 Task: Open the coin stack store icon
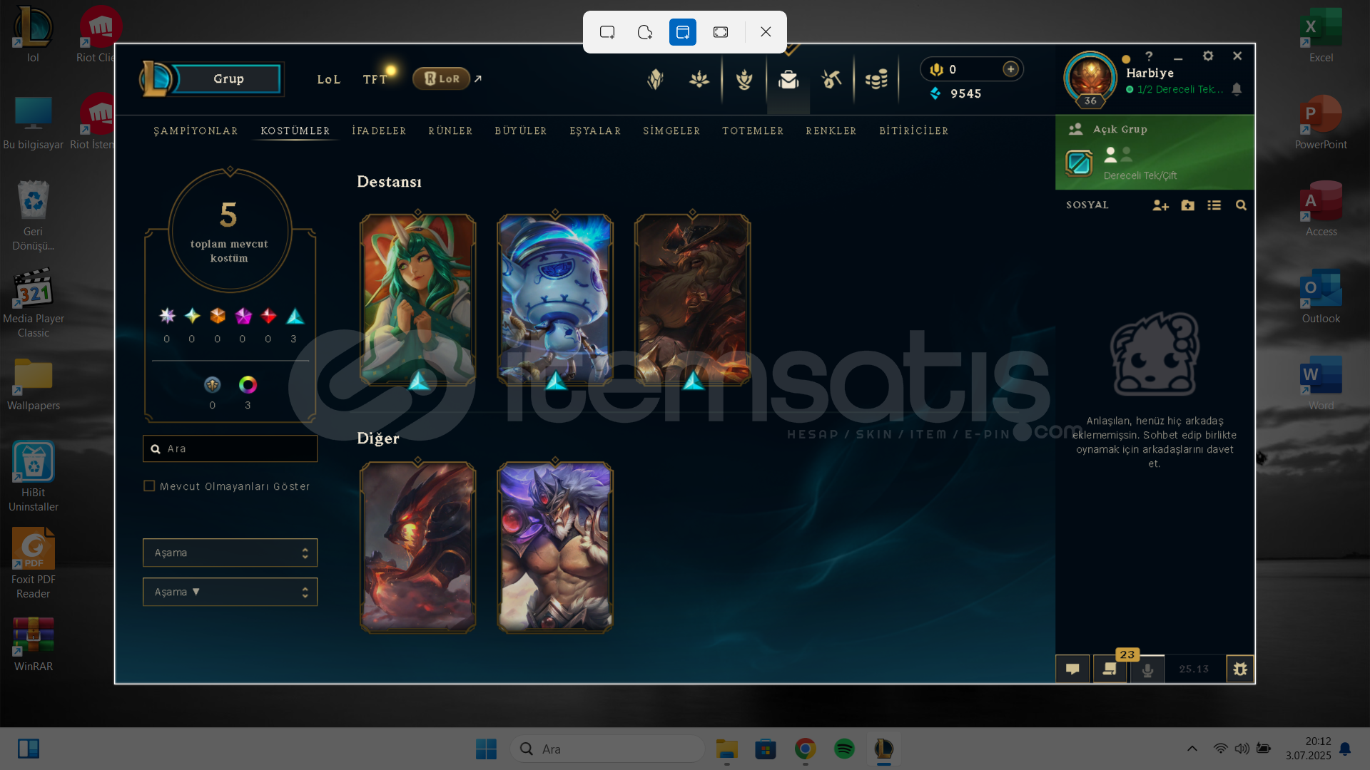[x=876, y=79]
